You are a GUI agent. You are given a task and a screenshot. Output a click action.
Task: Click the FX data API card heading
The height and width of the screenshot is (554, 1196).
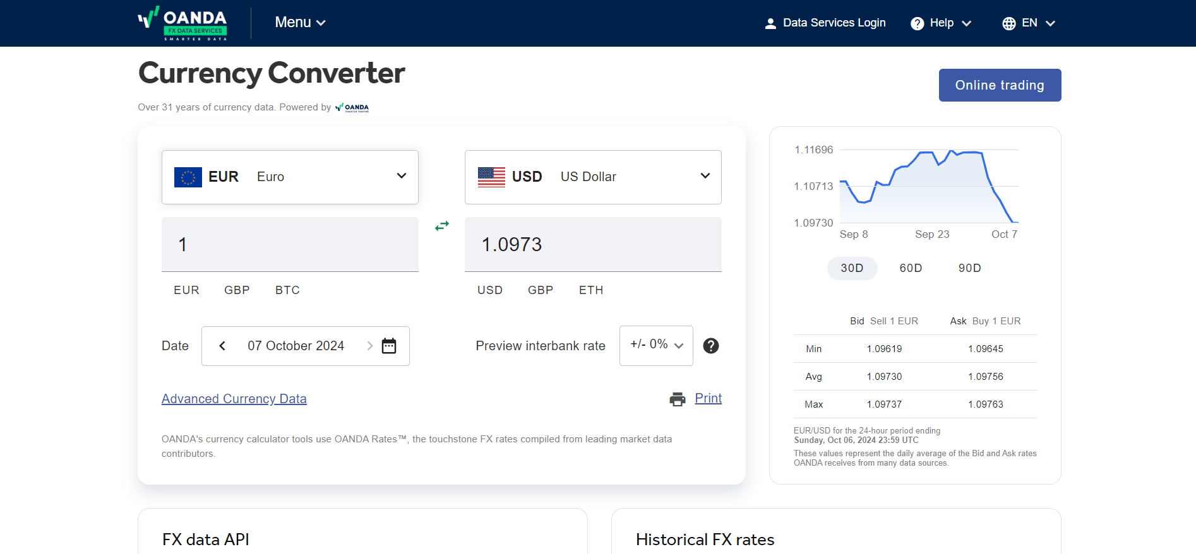pyautogui.click(x=205, y=539)
